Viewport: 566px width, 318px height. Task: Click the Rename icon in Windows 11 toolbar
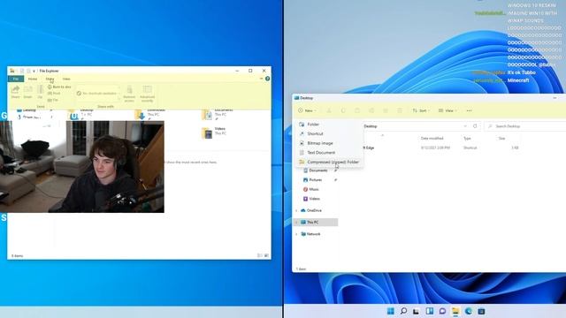pos(371,110)
